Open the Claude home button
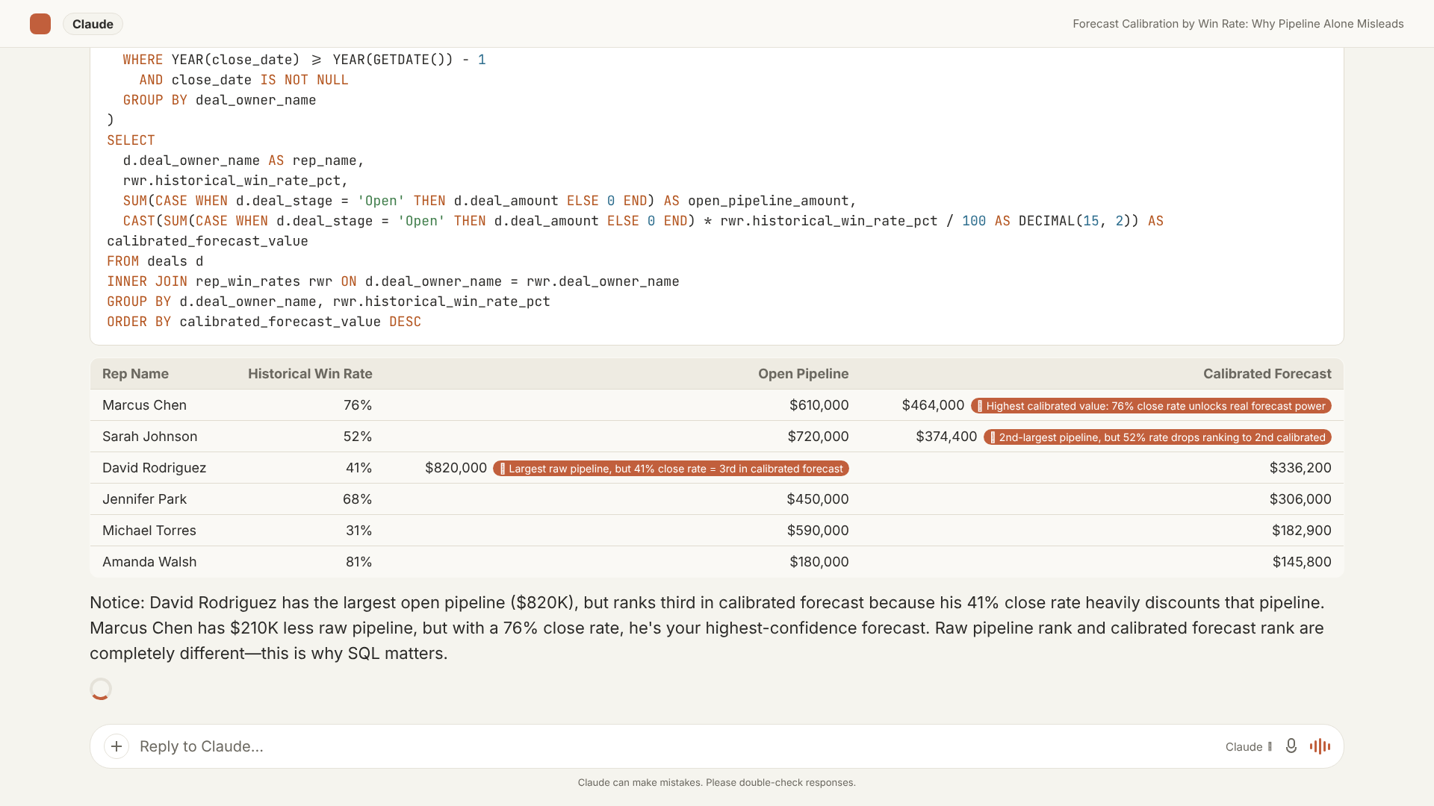Viewport: 1434px width, 806px height. pos(93,24)
